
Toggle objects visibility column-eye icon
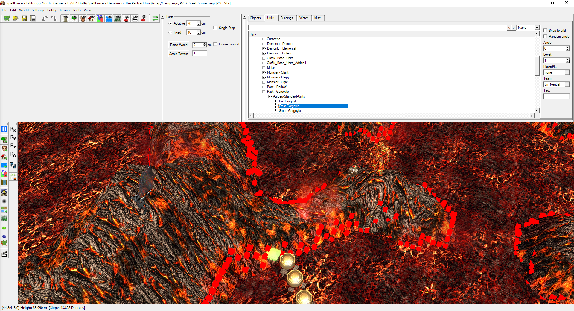pyautogui.click(x=66, y=19)
